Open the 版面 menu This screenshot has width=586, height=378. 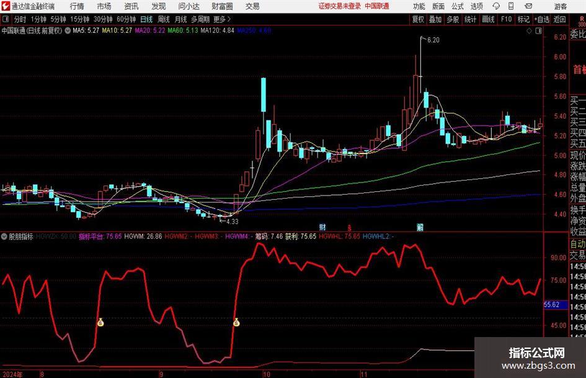point(438,6)
